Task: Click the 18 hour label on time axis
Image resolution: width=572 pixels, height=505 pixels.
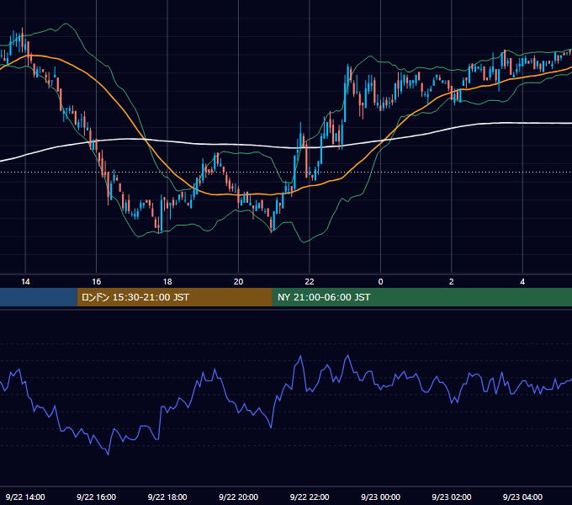Action: [x=167, y=282]
